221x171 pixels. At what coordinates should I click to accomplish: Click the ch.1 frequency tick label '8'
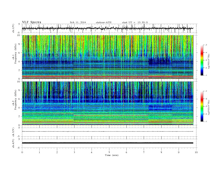point(19,44)
